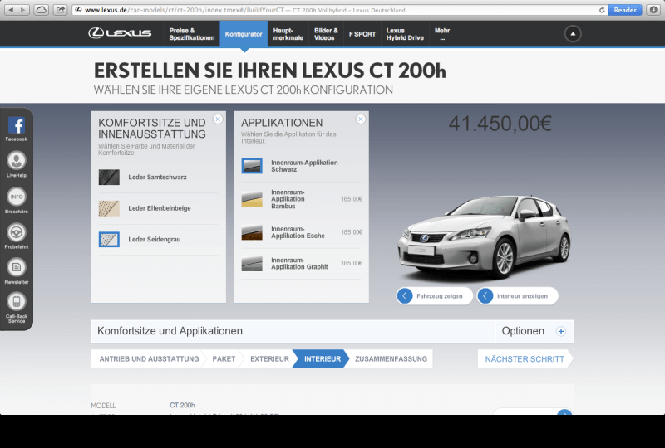
Task: Open Probefahrt steering wheel icon
Action: tap(17, 232)
